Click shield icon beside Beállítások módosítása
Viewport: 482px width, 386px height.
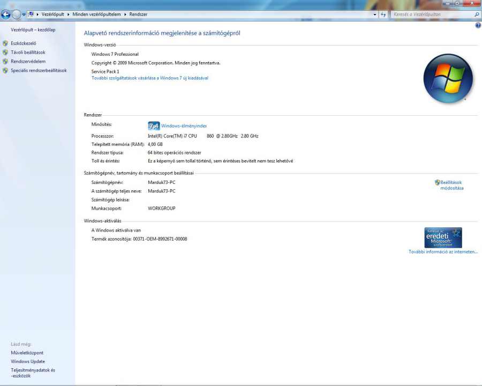click(x=437, y=182)
